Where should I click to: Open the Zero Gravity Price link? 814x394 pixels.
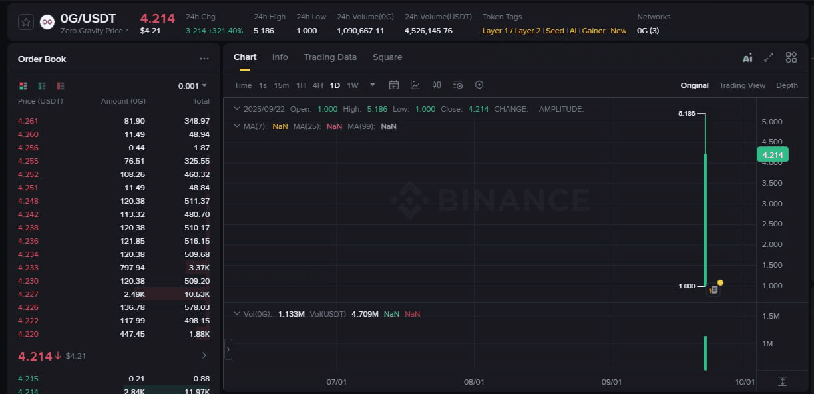(95, 31)
